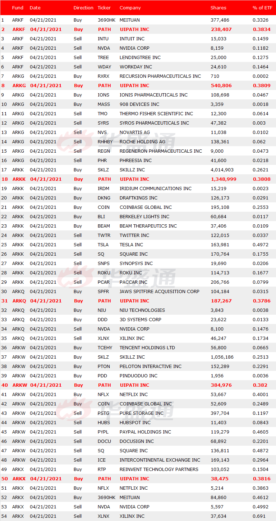276x521 pixels.
Task: Select INTERCONTINENTAL EXCHANGE INC
Action: tap(160, 460)
